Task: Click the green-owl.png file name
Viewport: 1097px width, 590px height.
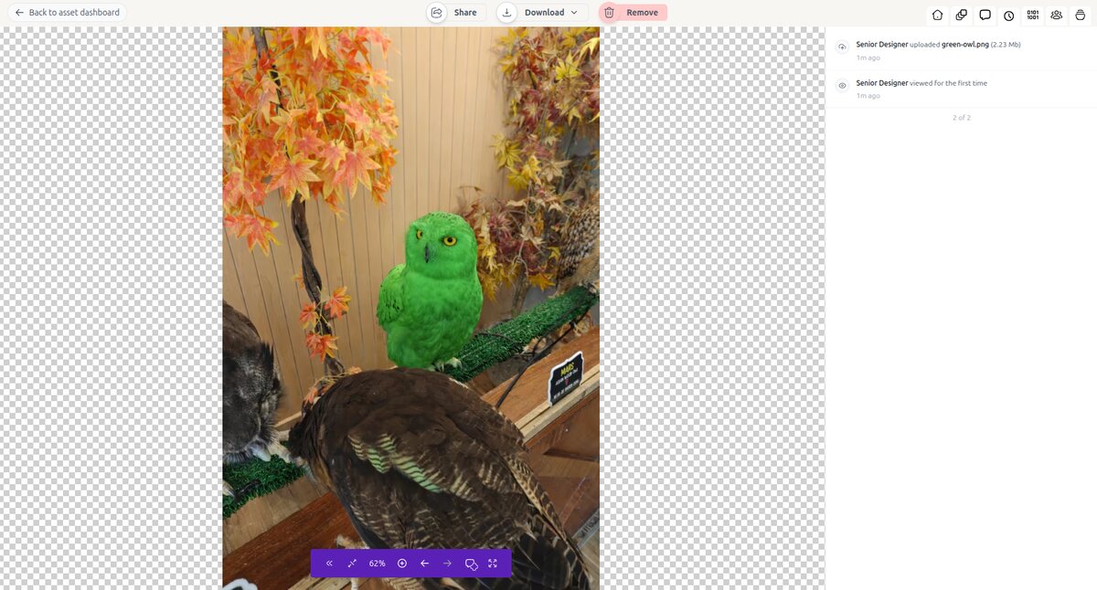Action: 965,44
